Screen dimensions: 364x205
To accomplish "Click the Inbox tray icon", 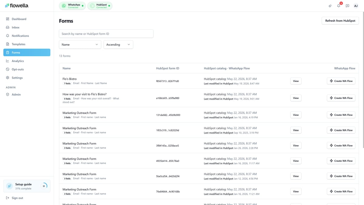I will tap(8, 27).
